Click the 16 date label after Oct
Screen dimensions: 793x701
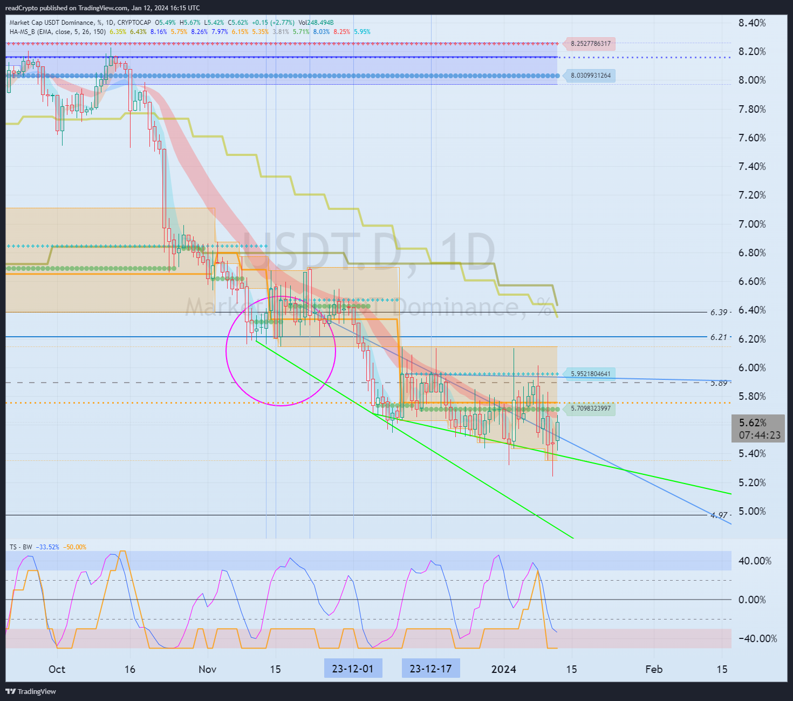130,669
